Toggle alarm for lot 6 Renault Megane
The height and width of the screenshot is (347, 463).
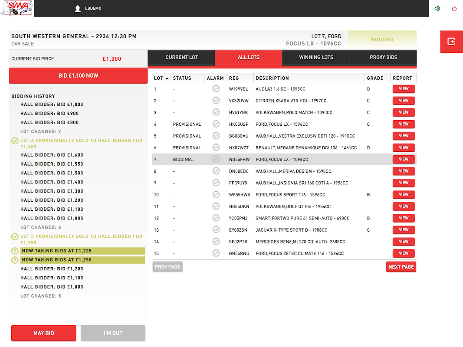click(216, 147)
